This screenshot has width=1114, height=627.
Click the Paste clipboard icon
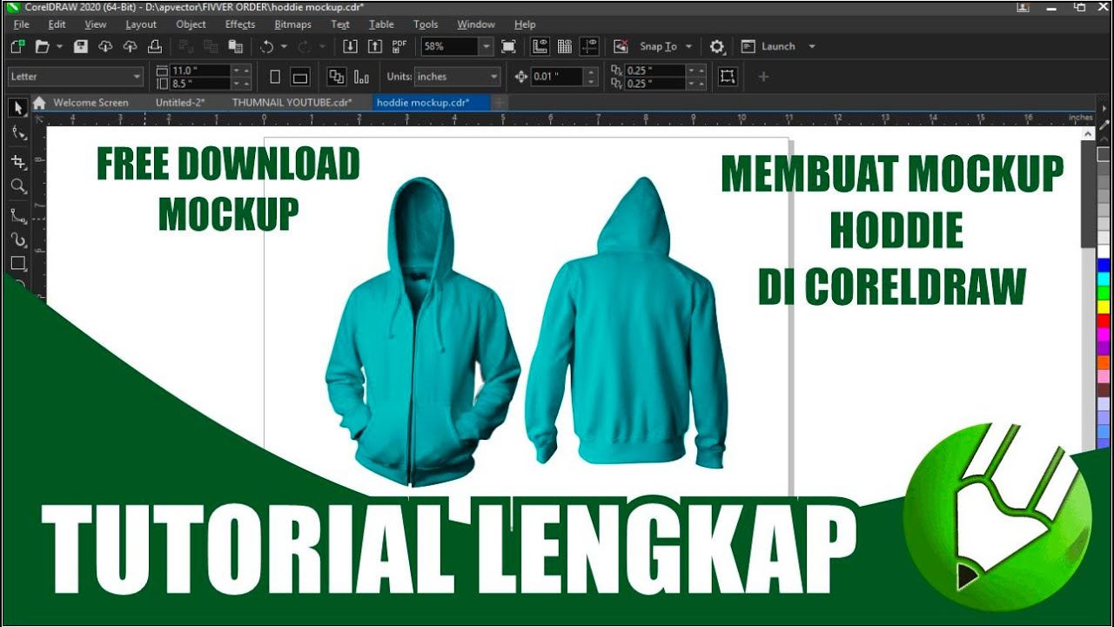pos(235,46)
